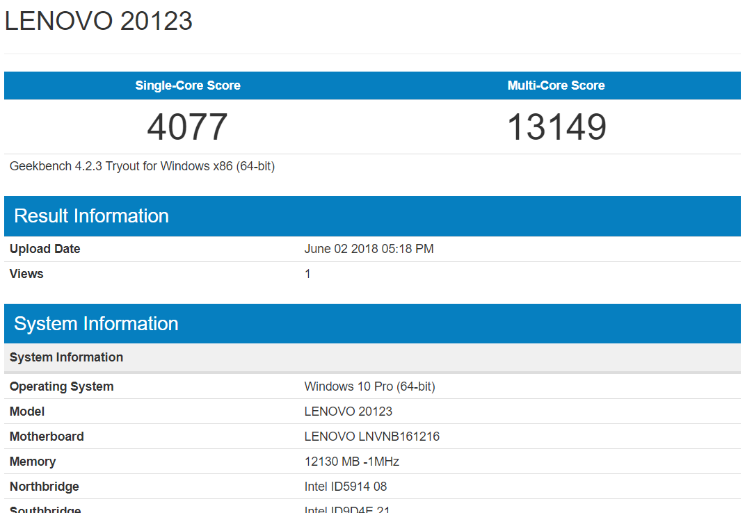Click the Geekbench 4.2.3 Tryout version text

tap(142, 166)
